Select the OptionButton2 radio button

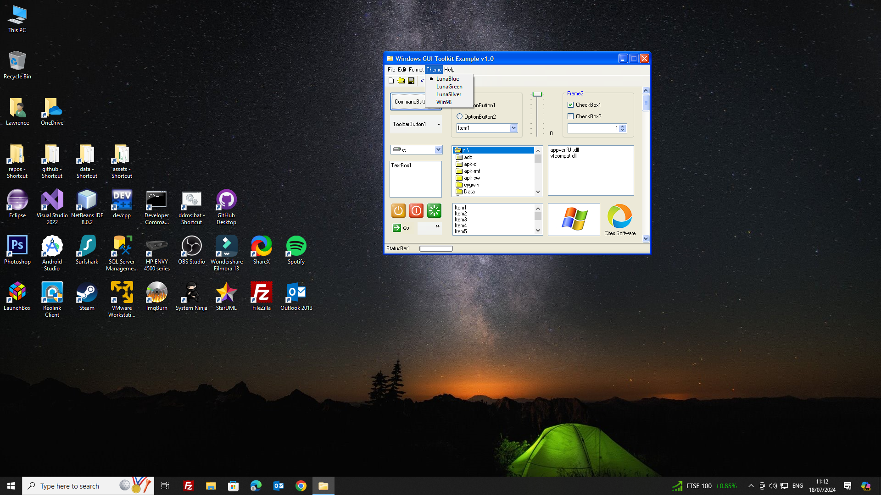coord(459,116)
